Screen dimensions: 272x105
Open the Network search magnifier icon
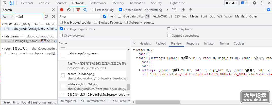(x=85, y=10)
